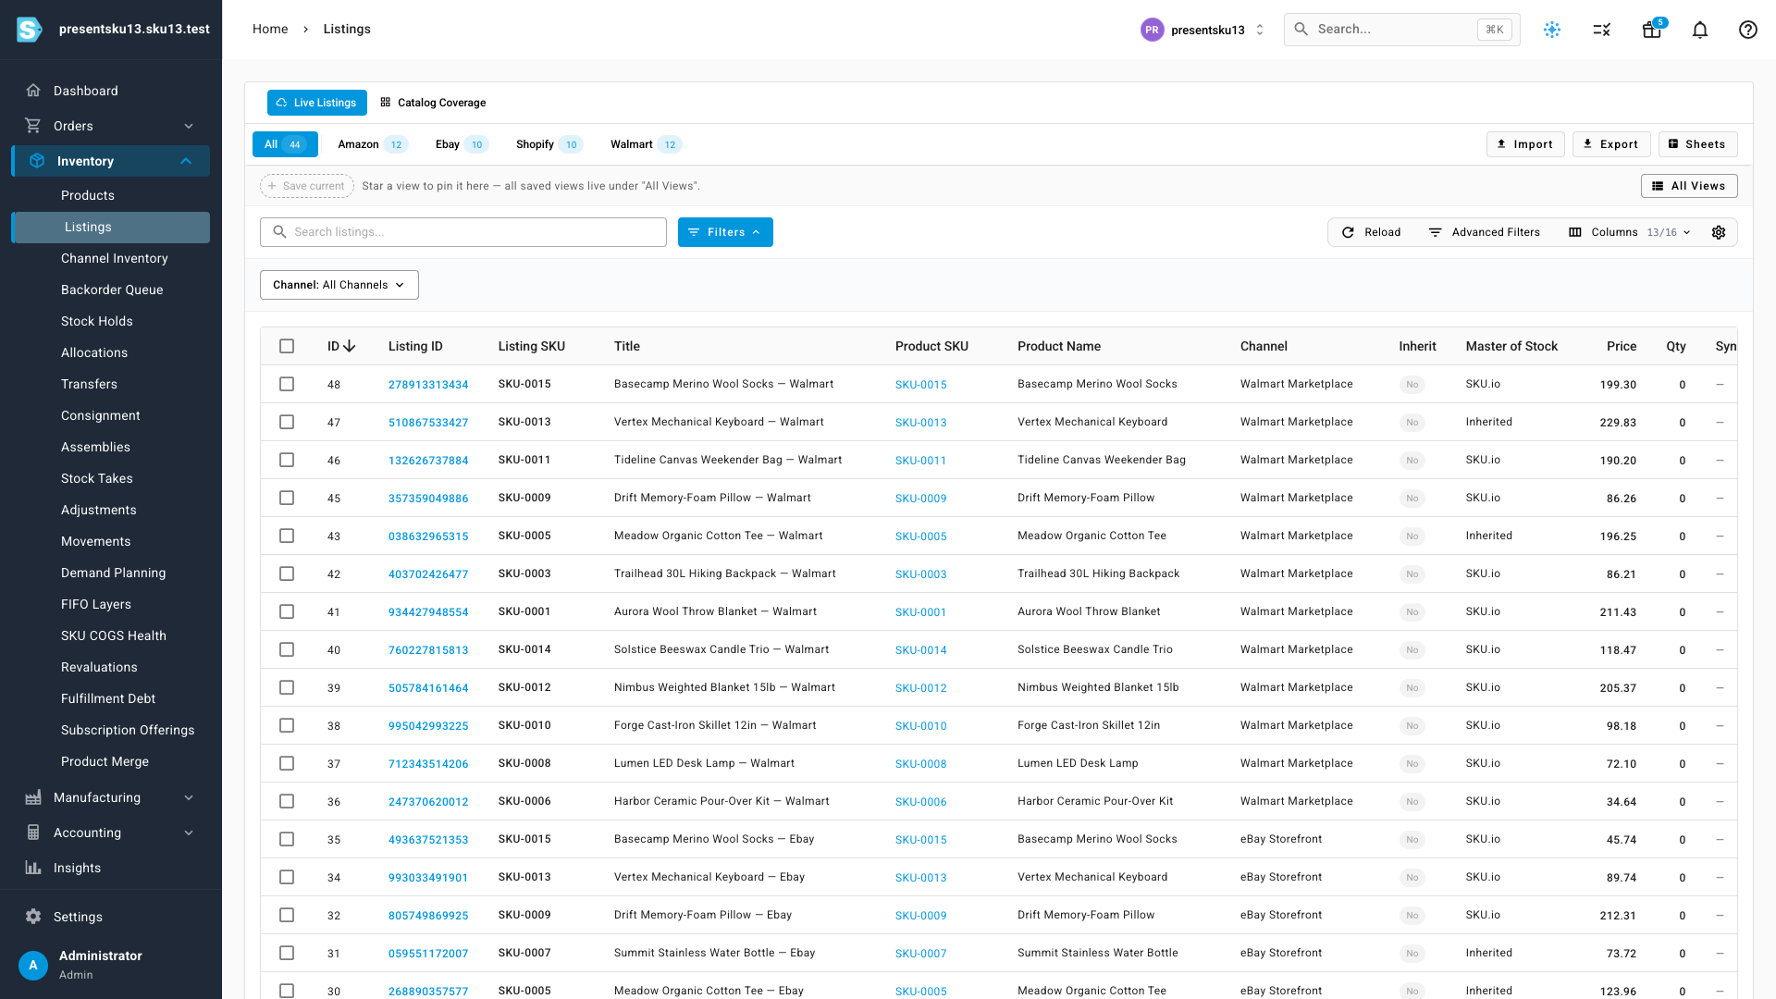The width and height of the screenshot is (1776, 999).
Task: Export listings
Action: pos(1611,144)
